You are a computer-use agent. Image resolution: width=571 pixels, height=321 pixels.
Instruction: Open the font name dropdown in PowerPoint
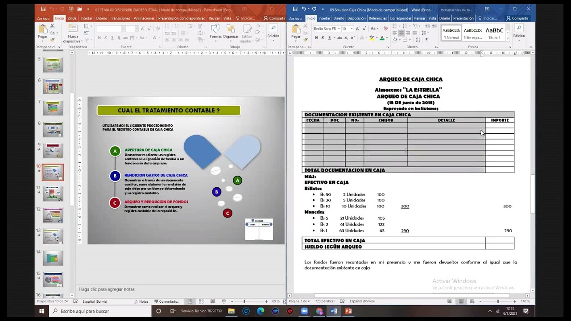[123, 29]
